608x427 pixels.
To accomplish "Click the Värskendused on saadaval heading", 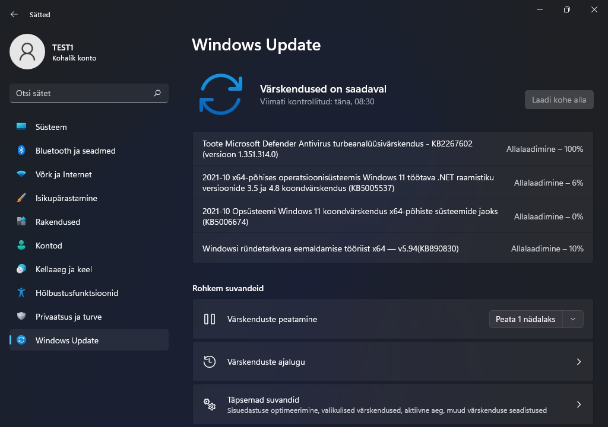I will (x=323, y=89).
